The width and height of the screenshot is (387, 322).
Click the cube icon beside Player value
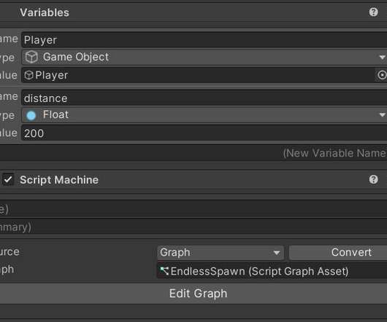(x=29, y=75)
